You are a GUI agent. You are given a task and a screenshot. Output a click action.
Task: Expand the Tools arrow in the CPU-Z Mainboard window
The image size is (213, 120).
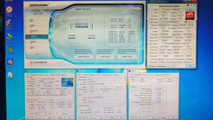tap(106, 118)
